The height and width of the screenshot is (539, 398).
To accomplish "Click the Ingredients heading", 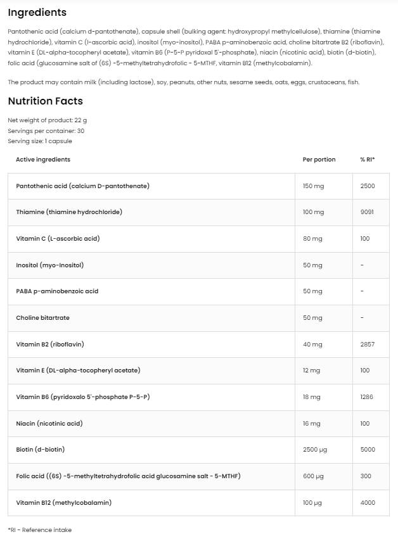I will click(37, 13).
